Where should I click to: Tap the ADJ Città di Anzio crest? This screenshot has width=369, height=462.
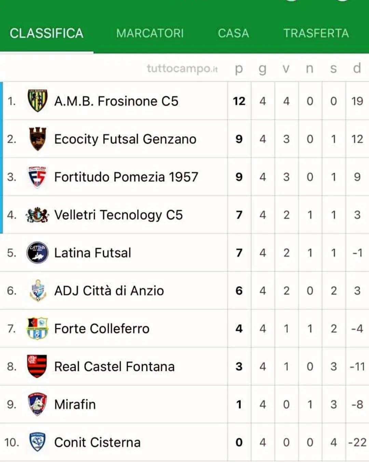(37, 291)
